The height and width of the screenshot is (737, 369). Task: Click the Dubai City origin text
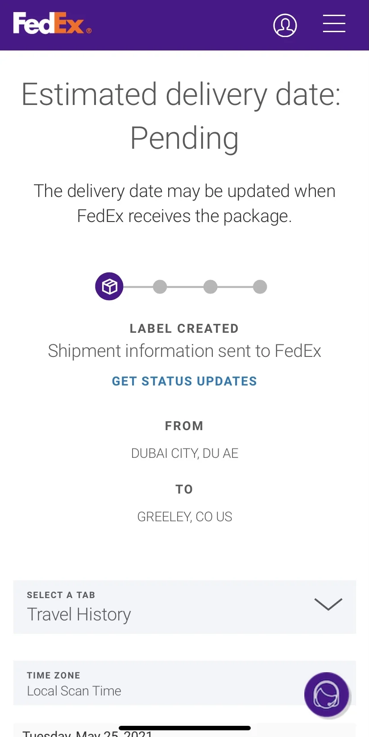[185, 453]
